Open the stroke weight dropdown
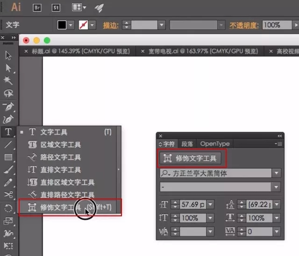The height and width of the screenshot is (256, 299). [162, 25]
